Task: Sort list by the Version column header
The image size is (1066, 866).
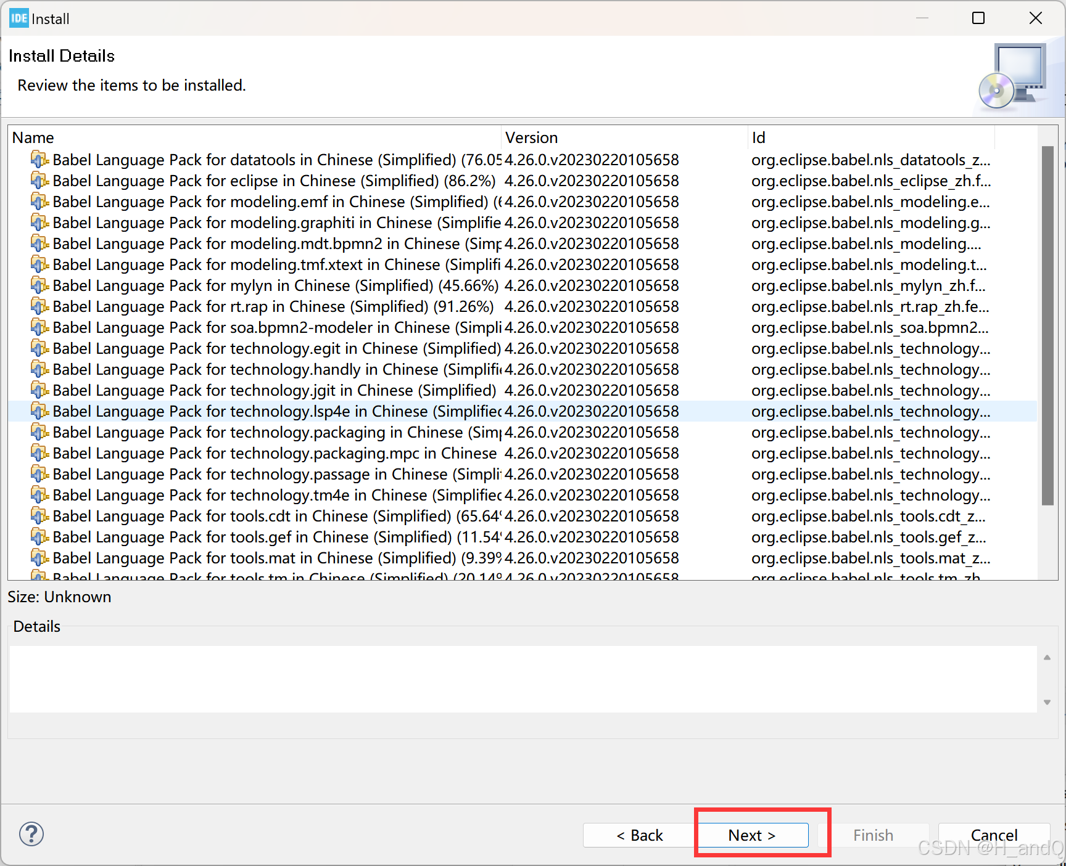Action: [624, 137]
